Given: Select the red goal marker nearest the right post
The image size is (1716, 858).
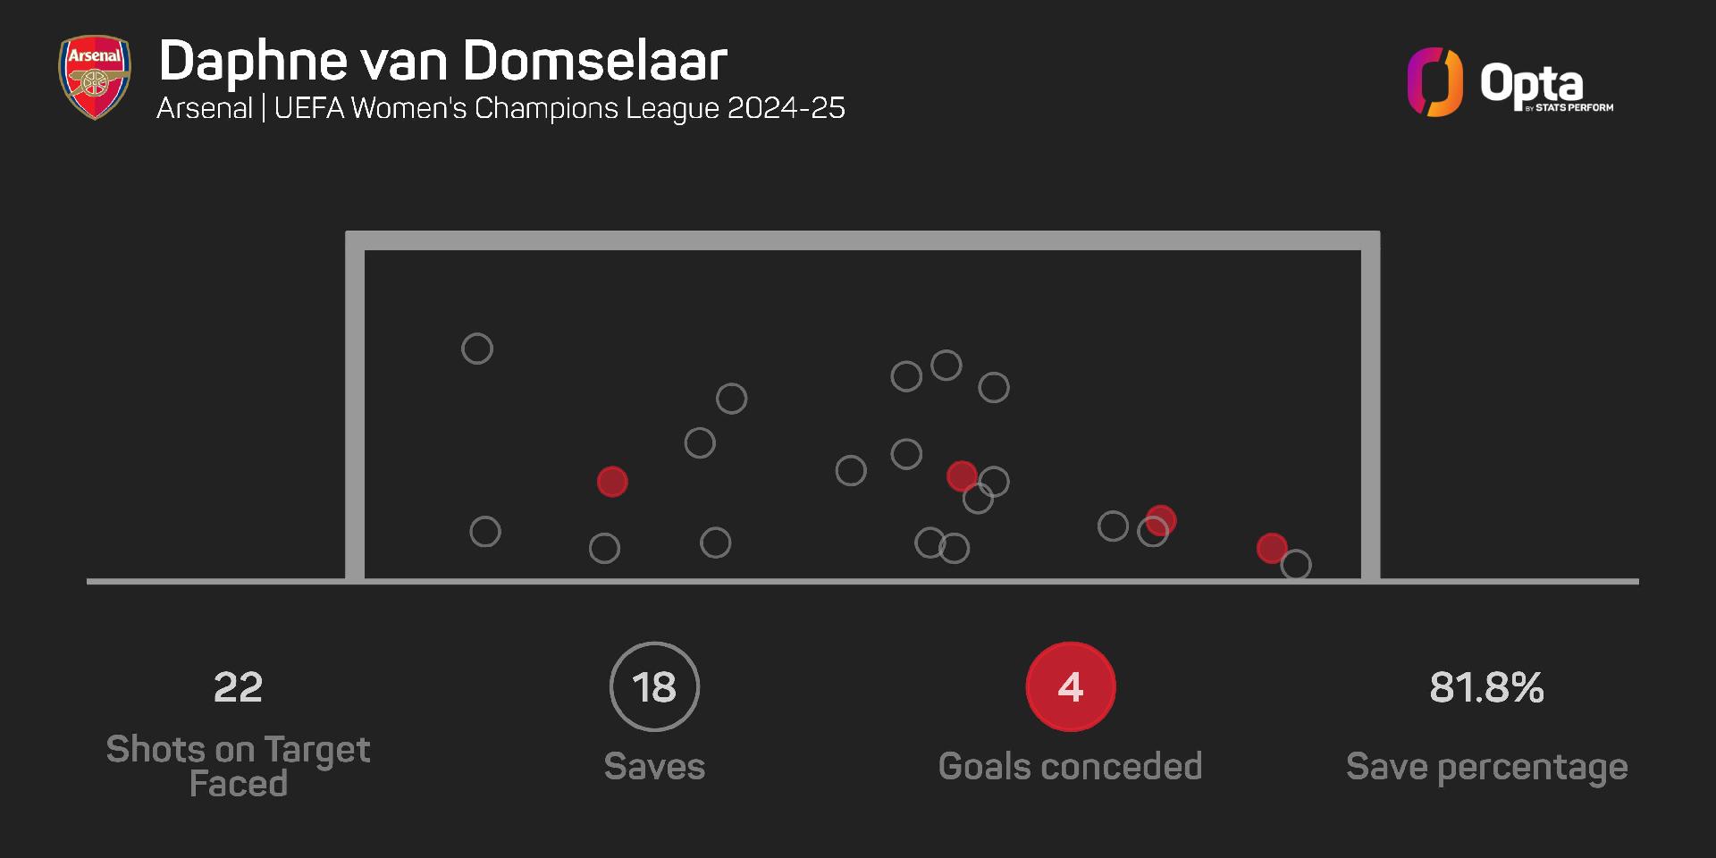Looking at the screenshot, I should point(1272,548).
